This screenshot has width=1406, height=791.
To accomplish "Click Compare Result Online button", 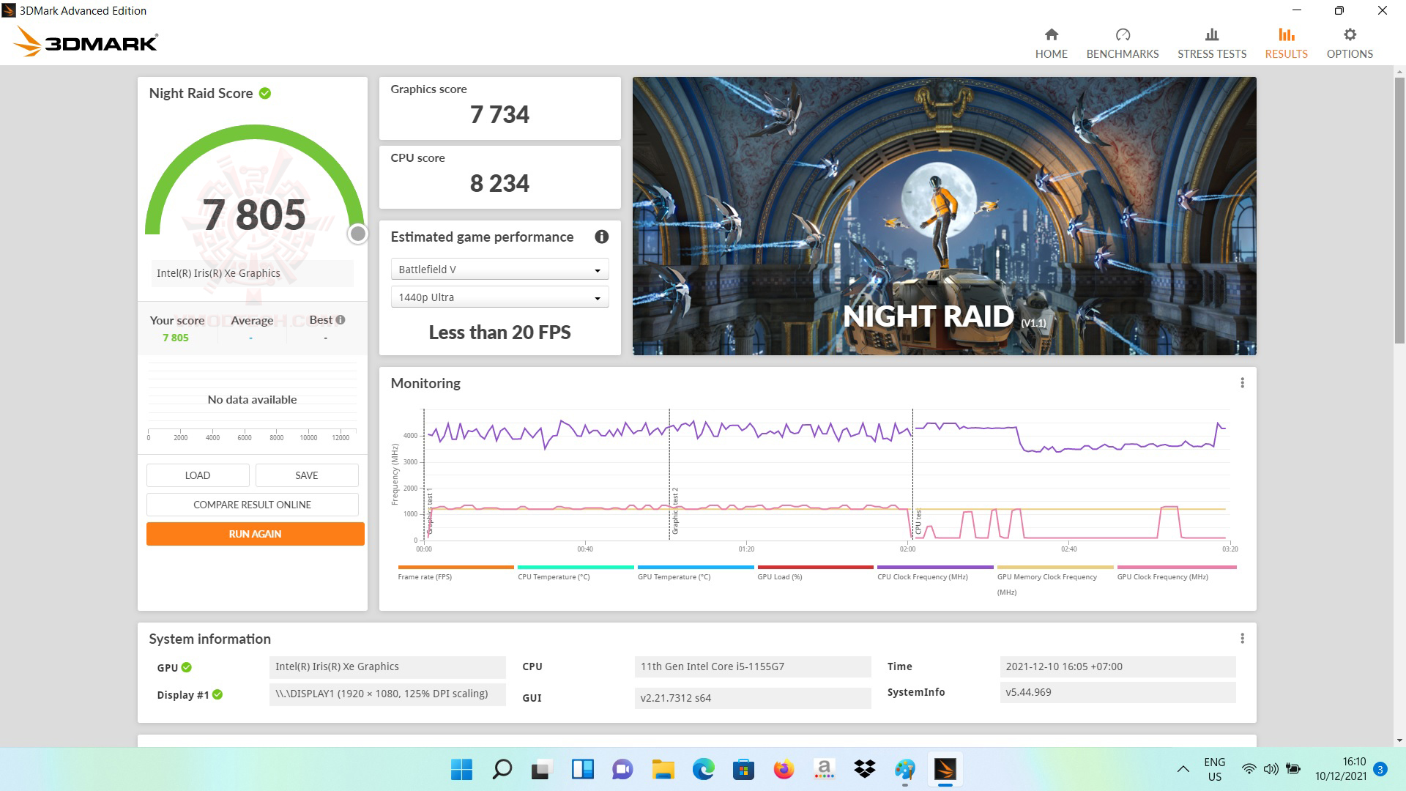I will pos(252,505).
